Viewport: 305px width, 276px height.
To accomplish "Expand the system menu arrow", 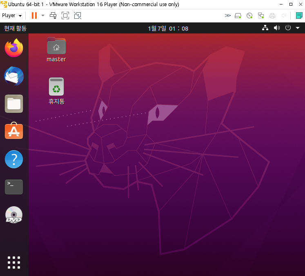I will tap(298, 28).
